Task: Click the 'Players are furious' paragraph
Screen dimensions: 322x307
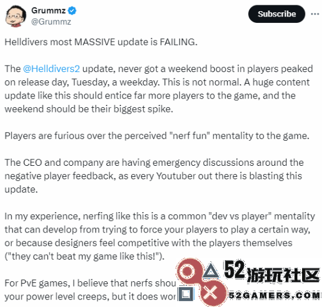Action: (157, 136)
